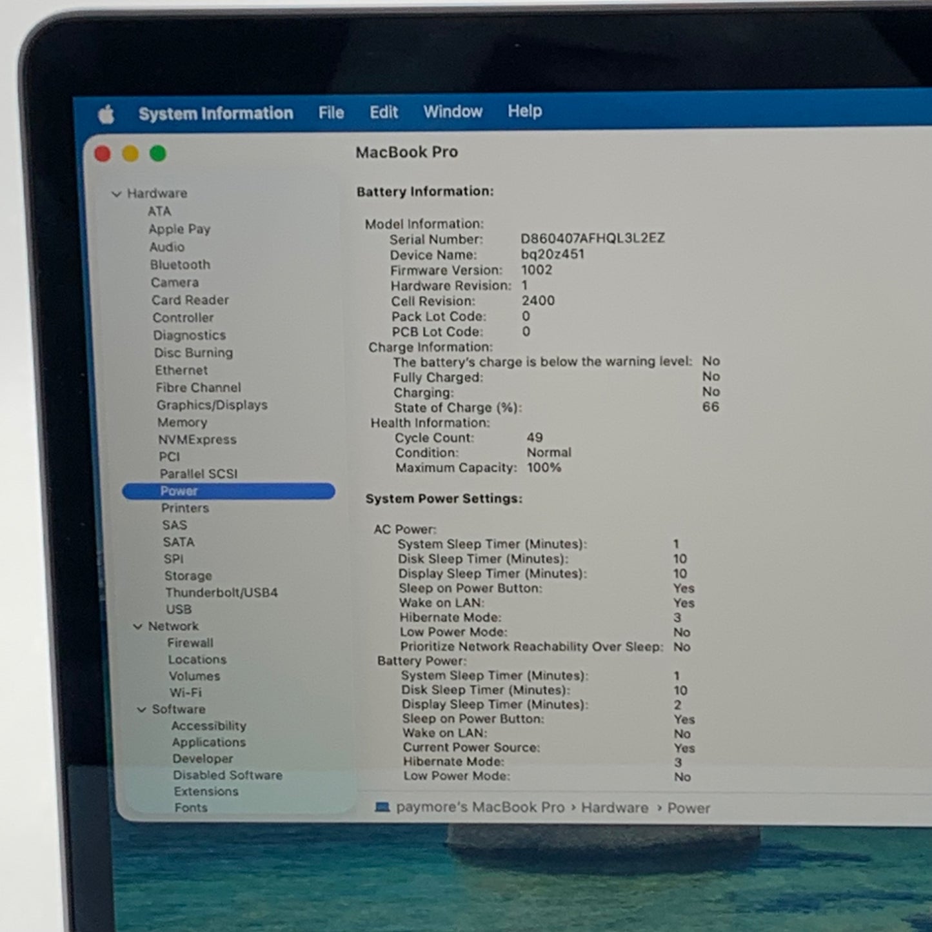The image size is (932, 932).
Task: Open the Help menu
Action: pos(525,111)
